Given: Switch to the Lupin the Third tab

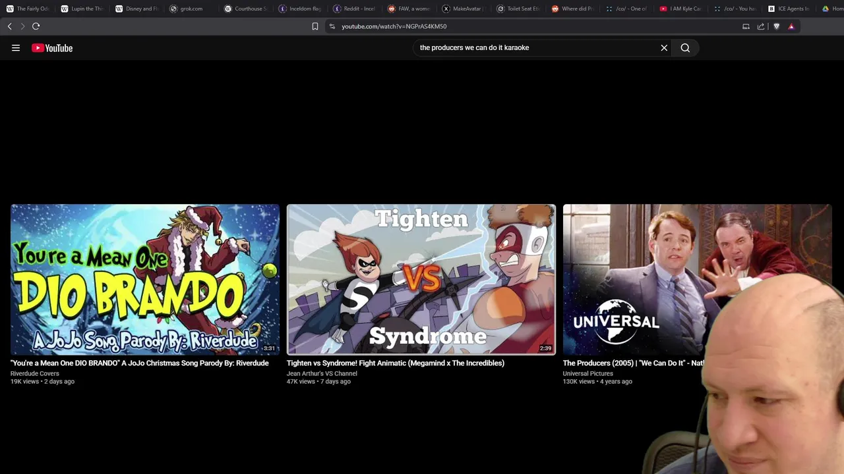Looking at the screenshot, I should (x=82, y=9).
